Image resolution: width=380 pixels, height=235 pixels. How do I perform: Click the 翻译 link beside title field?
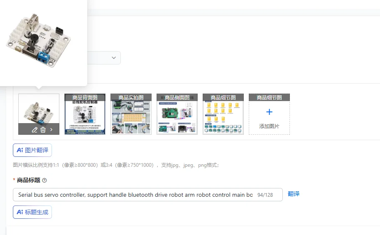294,194
